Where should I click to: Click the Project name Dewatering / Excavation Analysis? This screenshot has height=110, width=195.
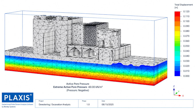[54, 105]
